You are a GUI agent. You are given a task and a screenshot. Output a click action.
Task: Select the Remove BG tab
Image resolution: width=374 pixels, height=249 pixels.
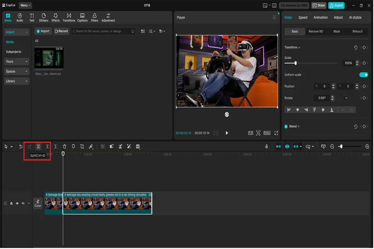315,32
